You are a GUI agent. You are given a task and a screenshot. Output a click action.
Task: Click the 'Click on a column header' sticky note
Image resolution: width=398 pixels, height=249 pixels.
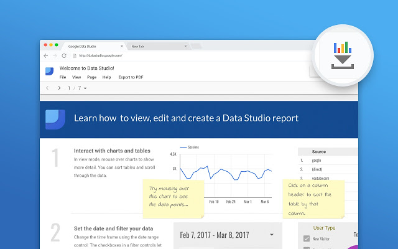click(x=313, y=199)
